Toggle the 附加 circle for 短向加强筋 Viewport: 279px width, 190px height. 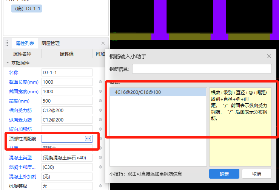(x=100, y=129)
